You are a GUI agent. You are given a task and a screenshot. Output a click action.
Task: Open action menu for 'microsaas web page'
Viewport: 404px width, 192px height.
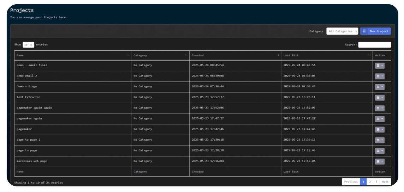pos(380,161)
